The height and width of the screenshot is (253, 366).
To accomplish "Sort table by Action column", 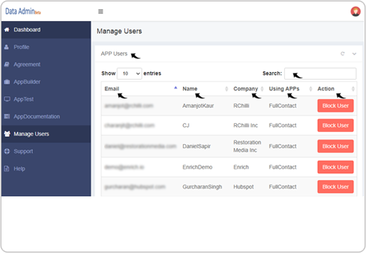I will (335, 89).
